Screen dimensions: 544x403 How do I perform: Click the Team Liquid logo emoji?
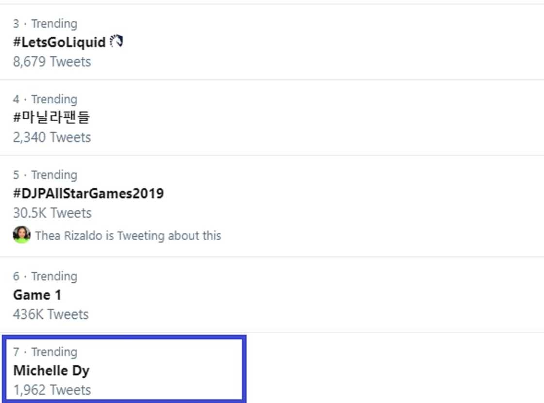coord(117,42)
